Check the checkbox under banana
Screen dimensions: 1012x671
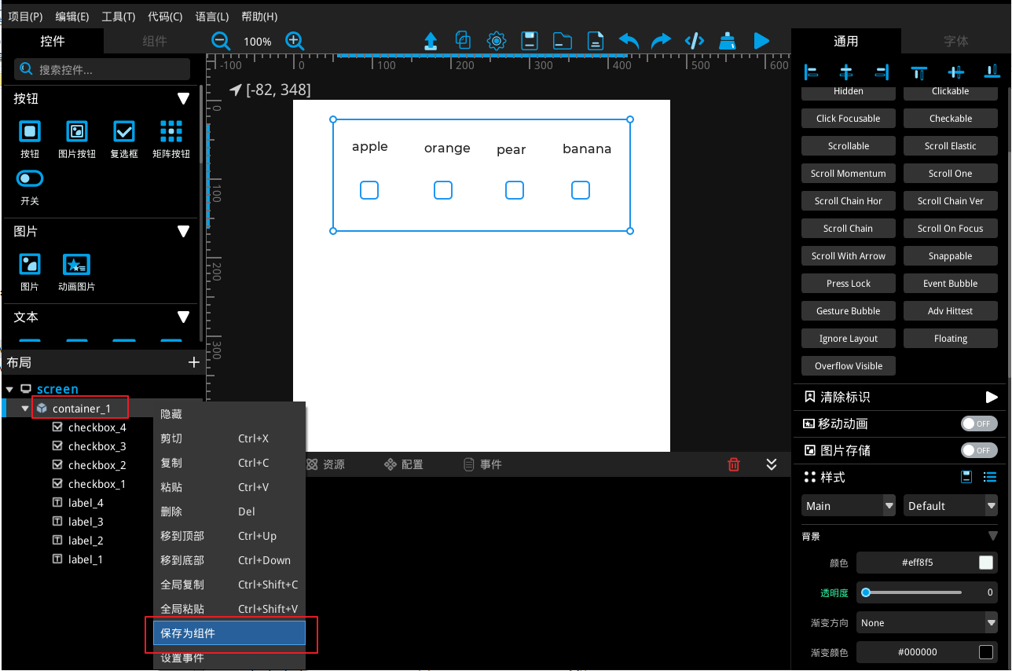click(x=581, y=190)
